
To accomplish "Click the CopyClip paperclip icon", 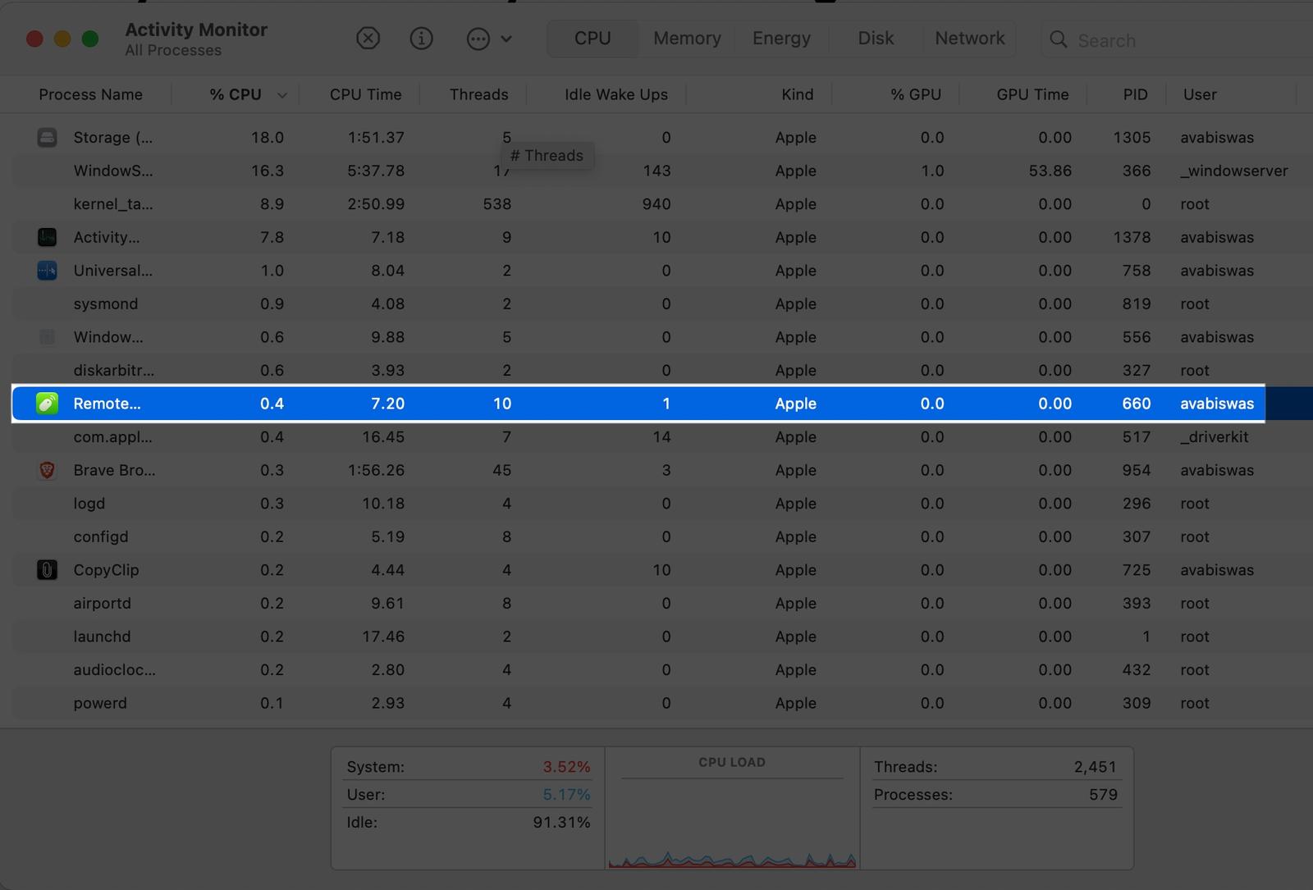I will (48, 570).
